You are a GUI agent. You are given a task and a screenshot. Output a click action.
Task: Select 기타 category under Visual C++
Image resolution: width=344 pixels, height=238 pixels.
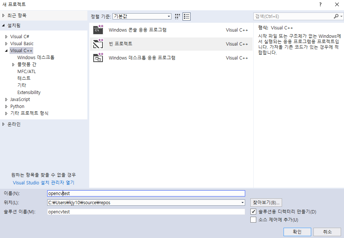click(22, 85)
